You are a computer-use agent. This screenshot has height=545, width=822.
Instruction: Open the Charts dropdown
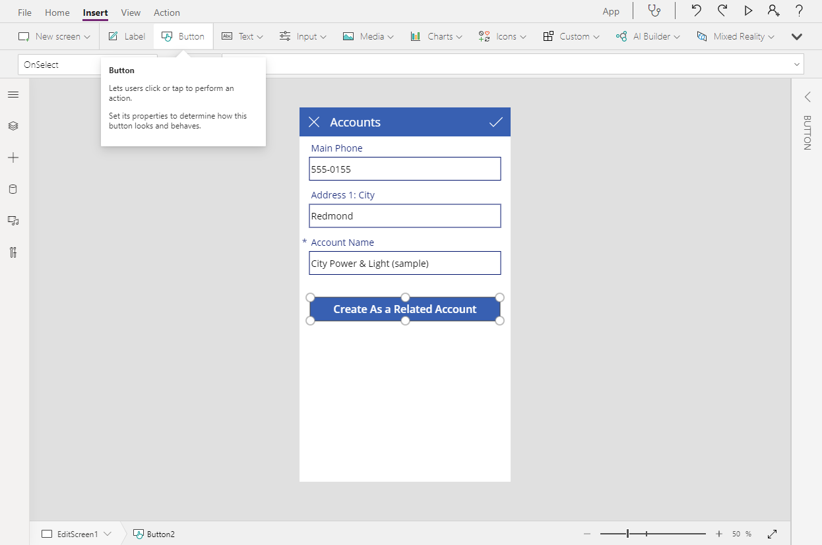click(x=436, y=36)
